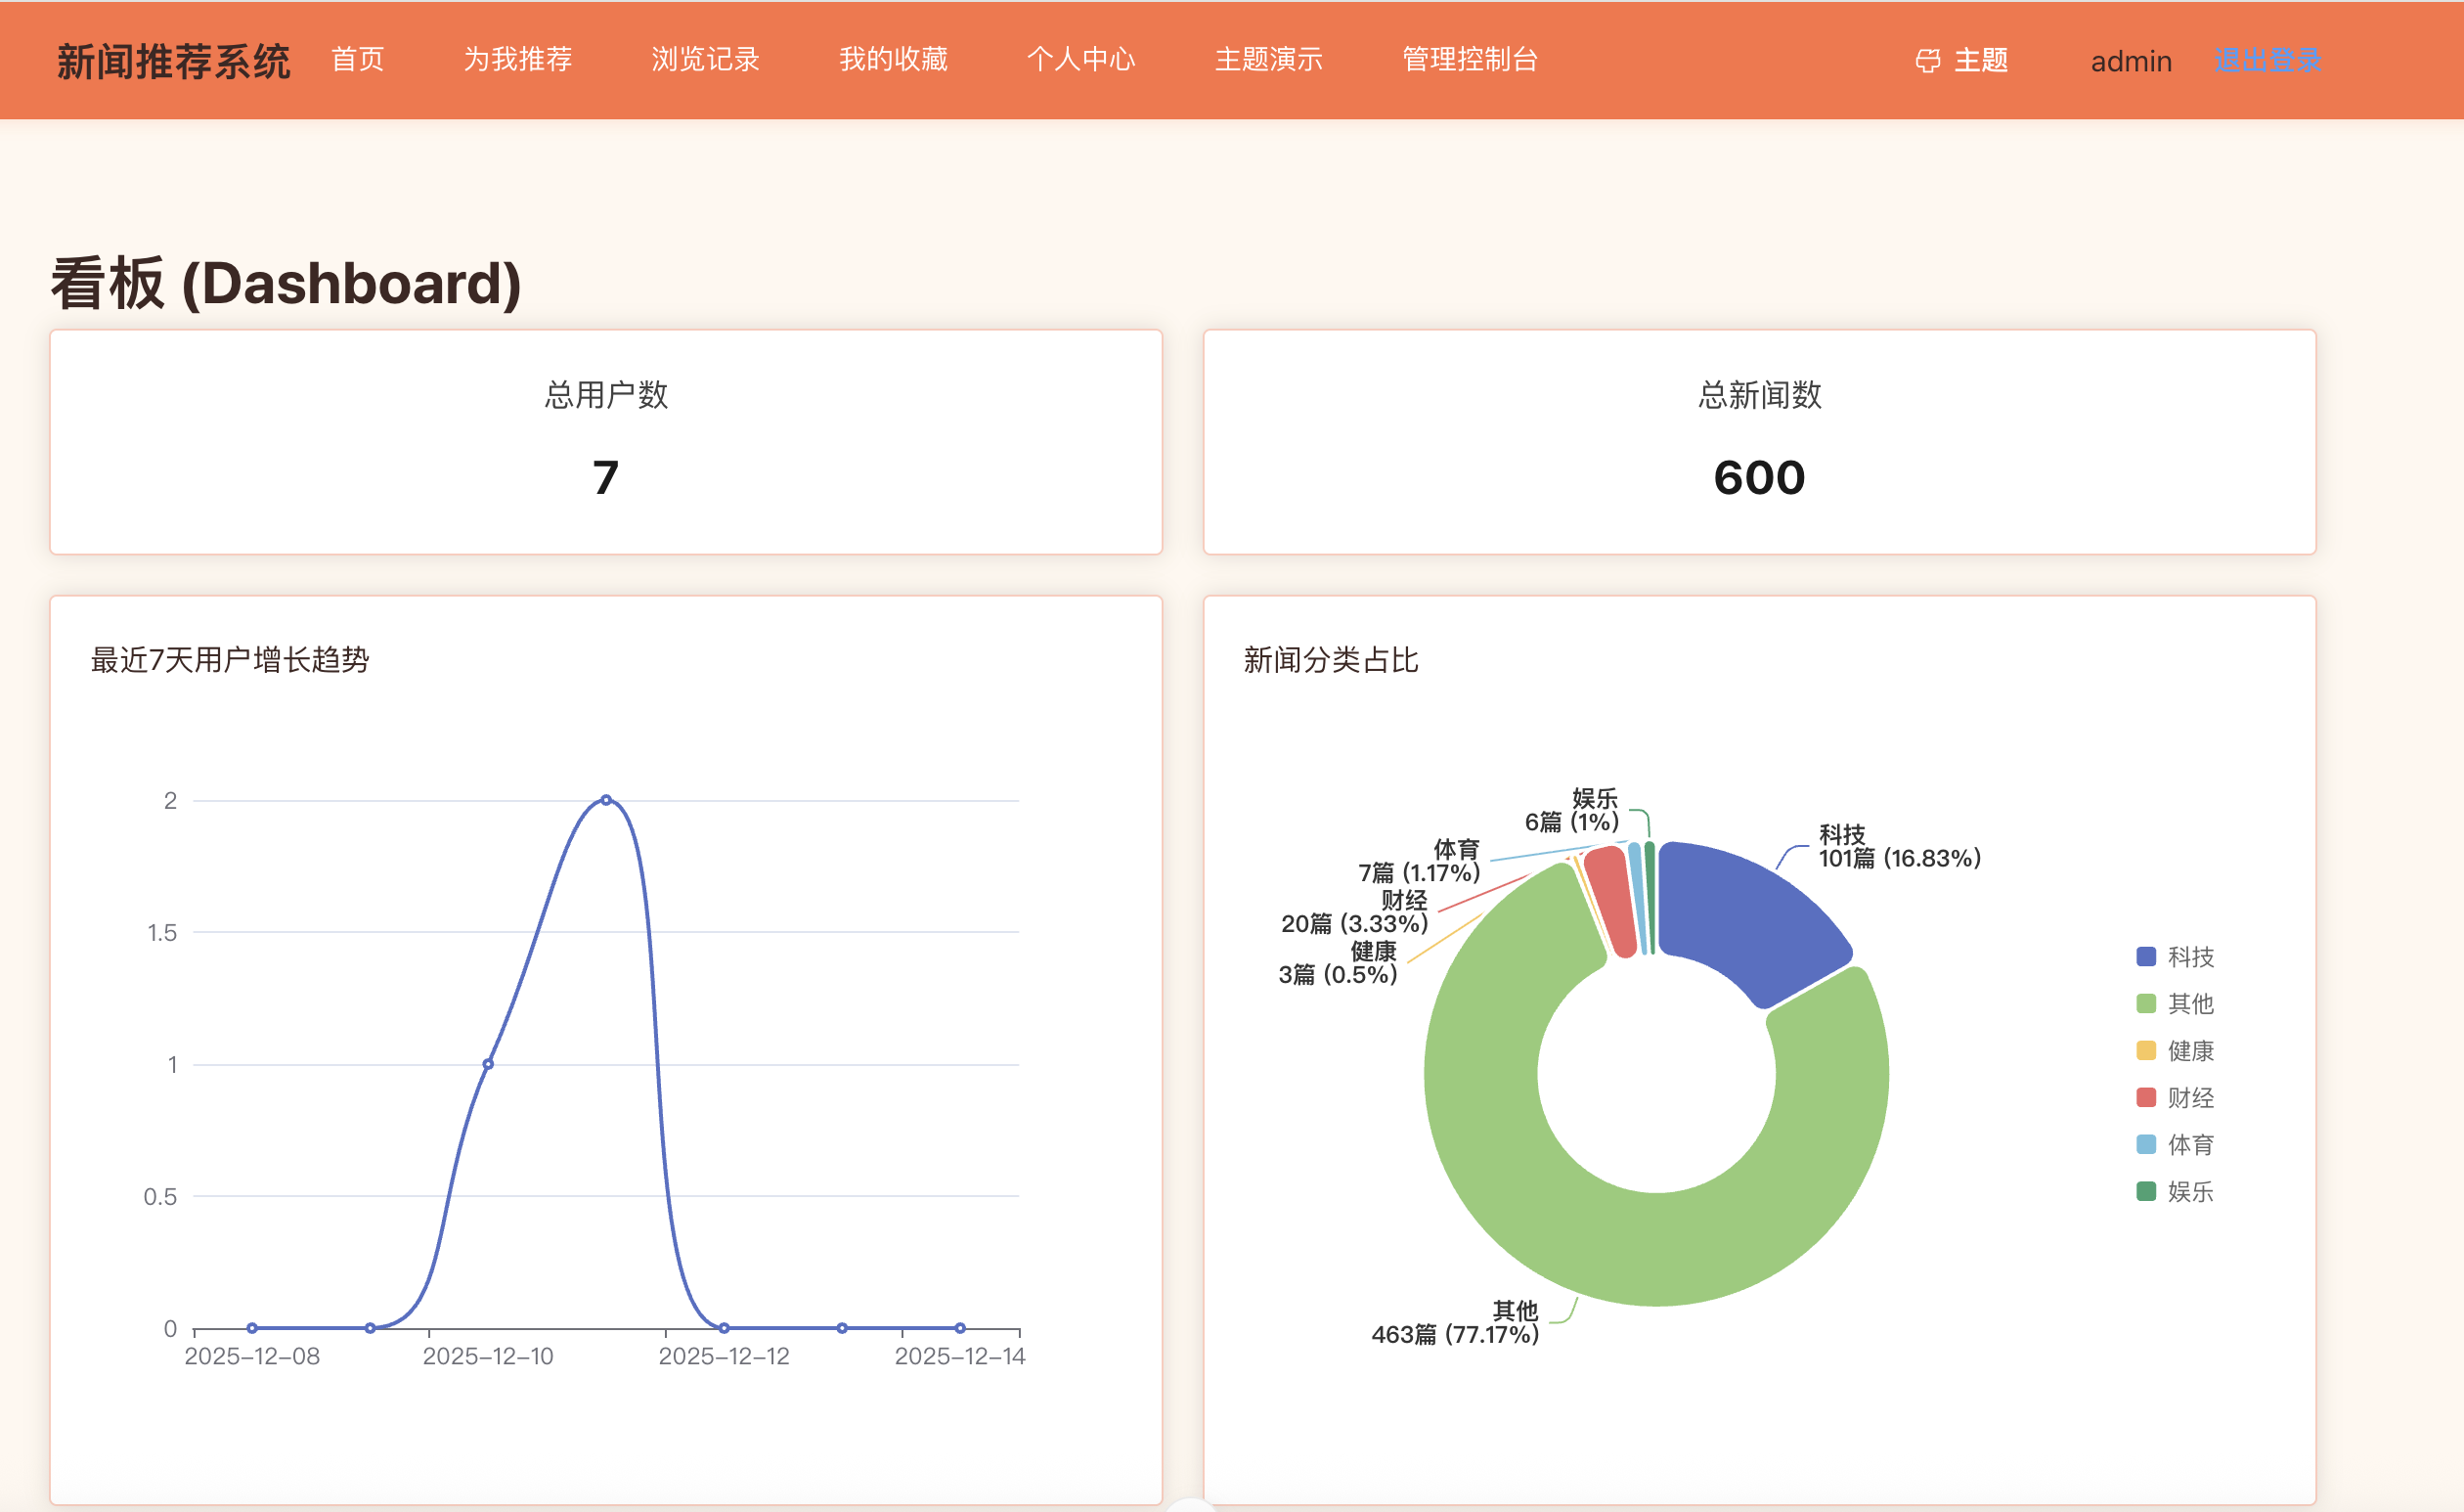2464x1512 pixels.
Task: Open the 主题演示 page
Action: (x=1268, y=60)
